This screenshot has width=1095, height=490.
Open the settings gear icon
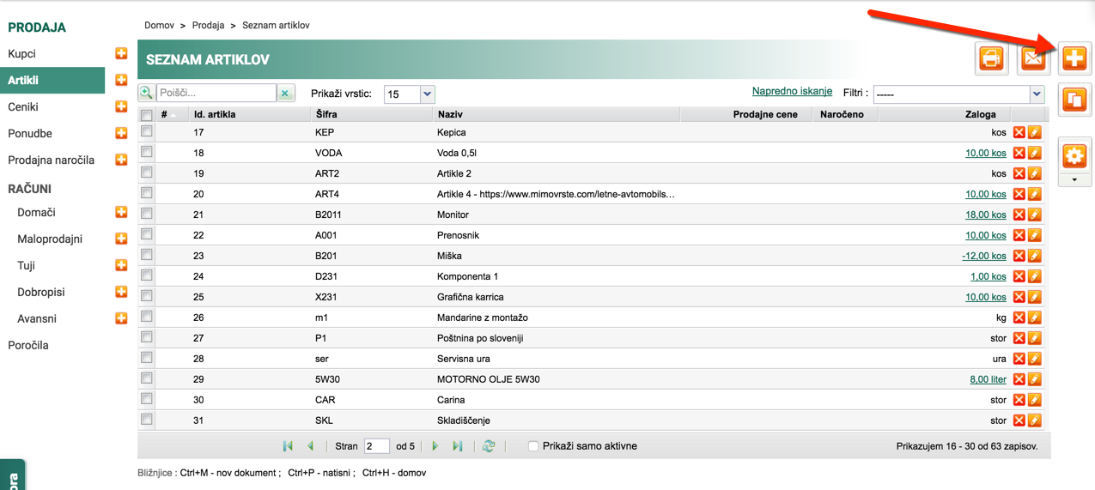pyautogui.click(x=1074, y=155)
